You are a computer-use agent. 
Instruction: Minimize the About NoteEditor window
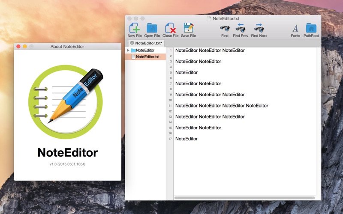25,47
